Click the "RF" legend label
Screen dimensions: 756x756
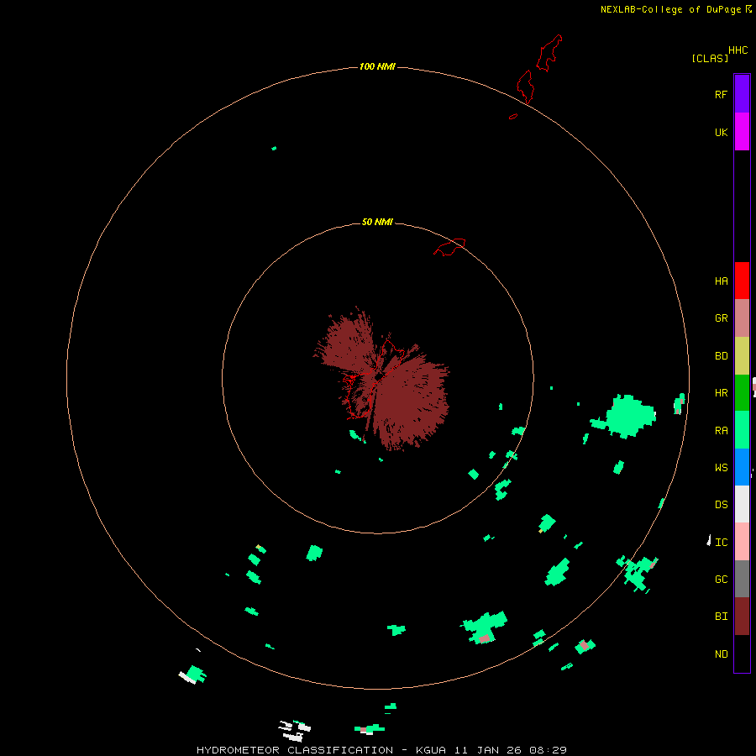(721, 94)
